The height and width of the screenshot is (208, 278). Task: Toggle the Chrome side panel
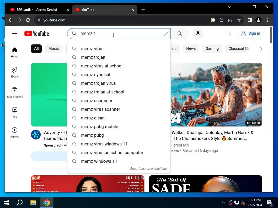250,20
